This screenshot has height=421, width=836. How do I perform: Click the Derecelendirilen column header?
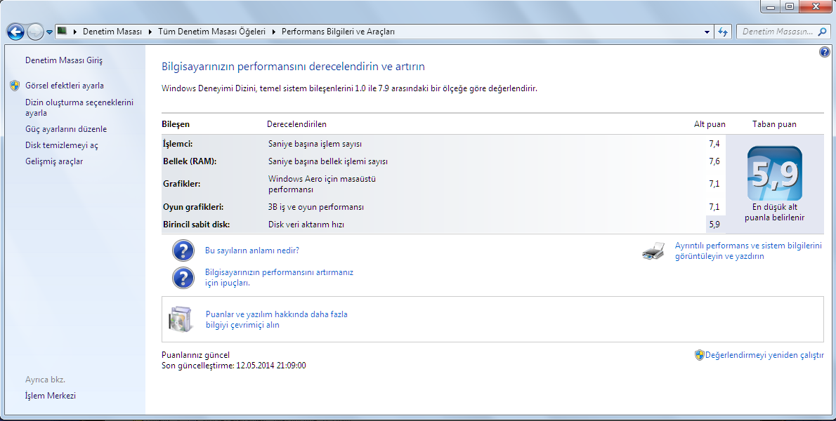296,124
